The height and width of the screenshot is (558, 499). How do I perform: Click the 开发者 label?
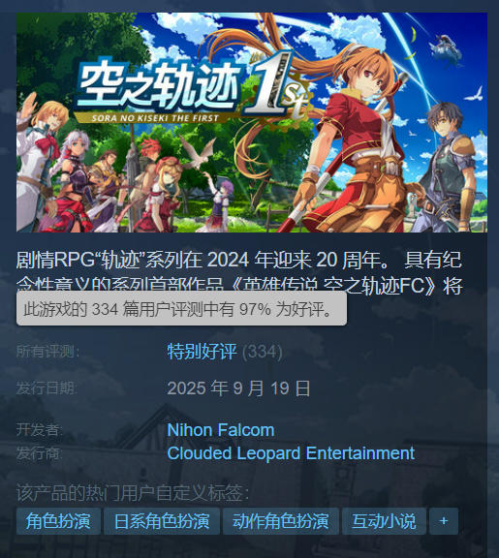39,430
